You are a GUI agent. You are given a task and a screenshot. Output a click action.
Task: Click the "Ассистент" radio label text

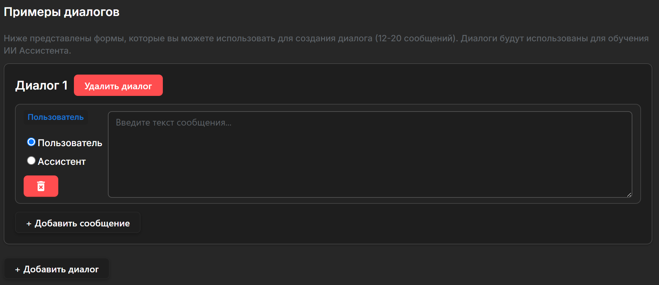(62, 161)
